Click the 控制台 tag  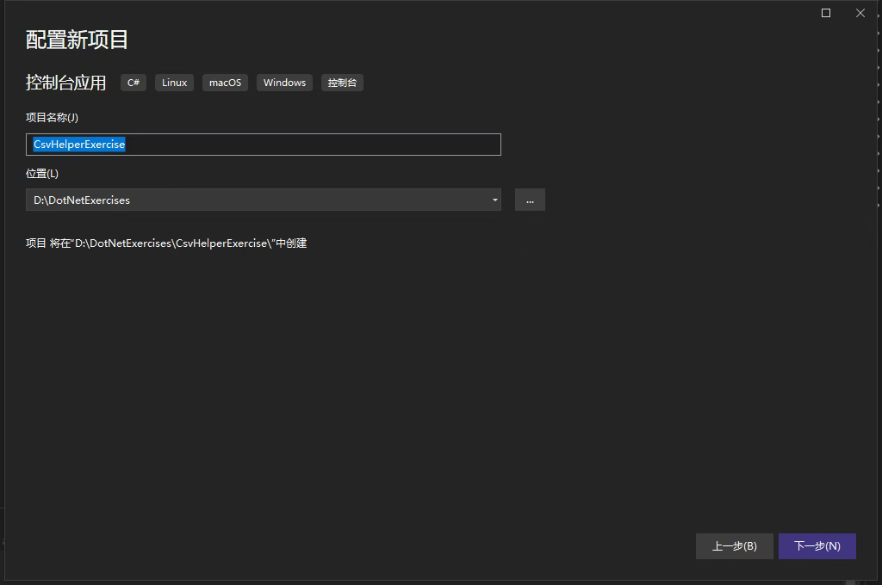pyautogui.click(x=342, y=83)
